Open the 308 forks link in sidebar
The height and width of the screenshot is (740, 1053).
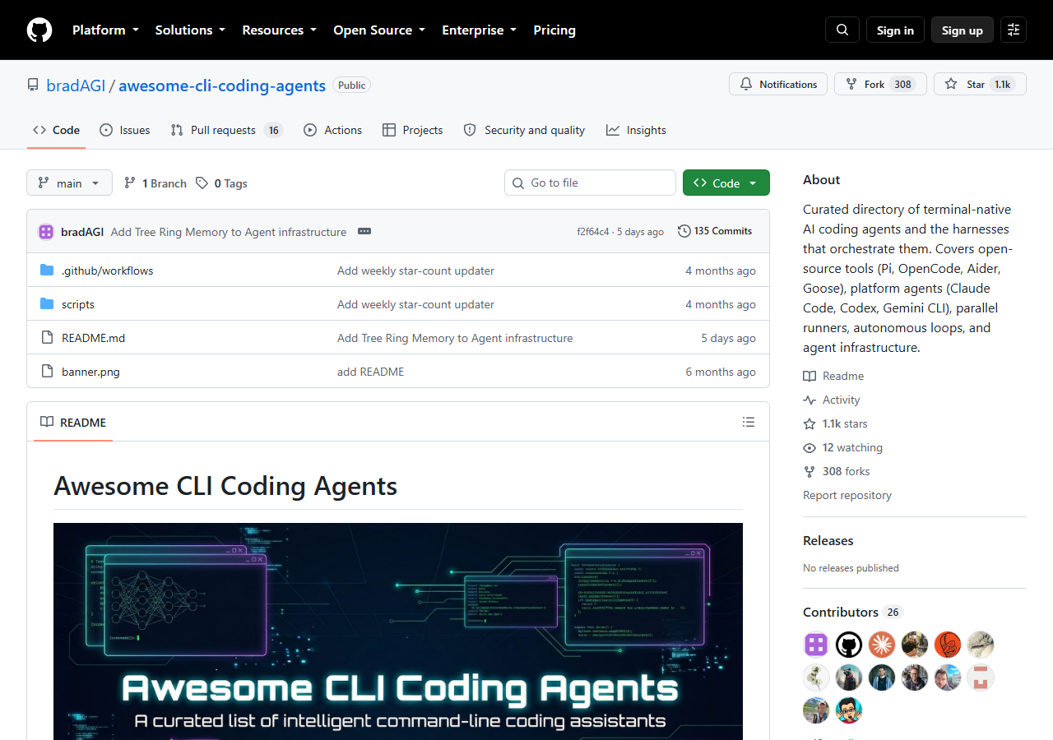(837, 471)
